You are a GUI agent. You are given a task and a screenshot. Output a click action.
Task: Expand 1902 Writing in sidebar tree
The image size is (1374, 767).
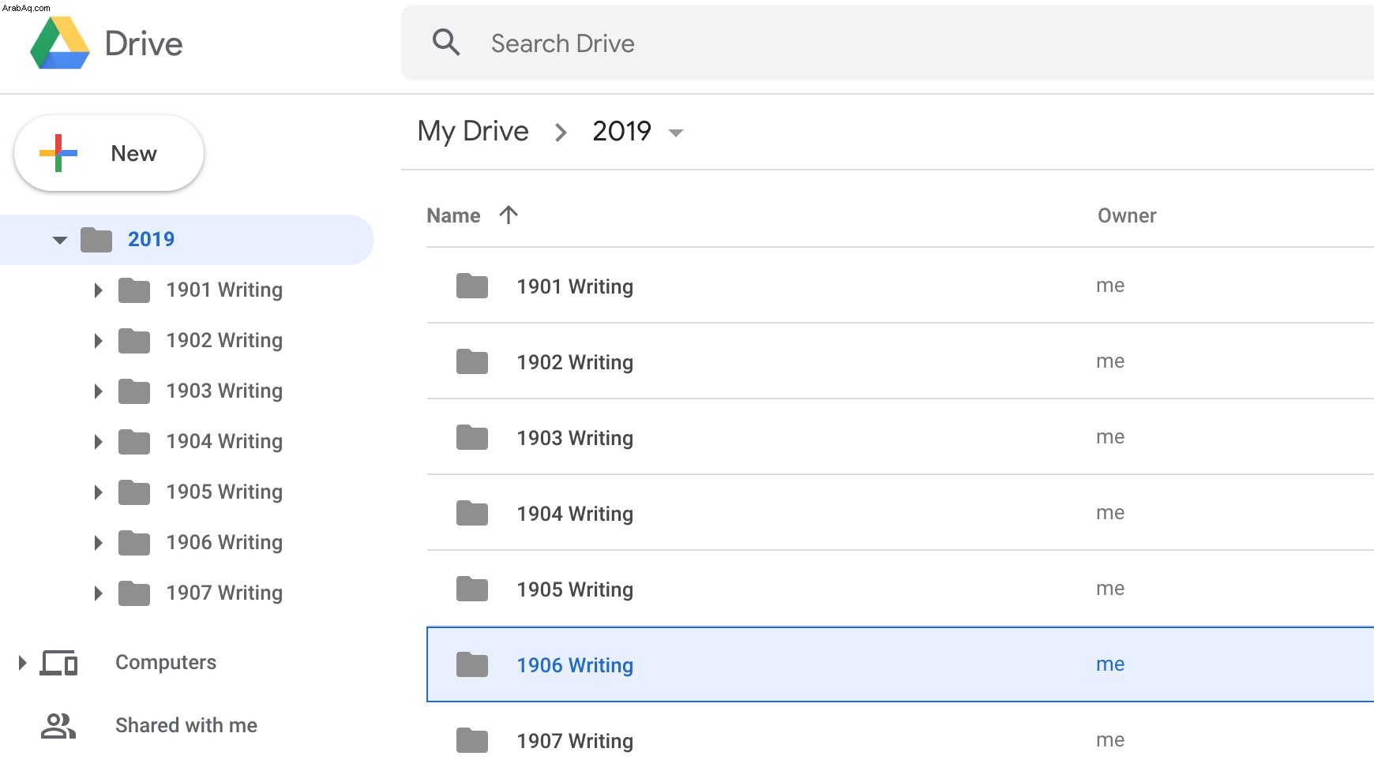pyautogui.click(x=98, y=341)
